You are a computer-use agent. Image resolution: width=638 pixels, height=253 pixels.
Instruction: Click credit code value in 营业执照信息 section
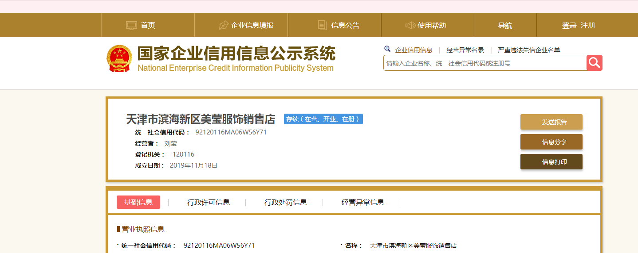(x=219, y=245)
